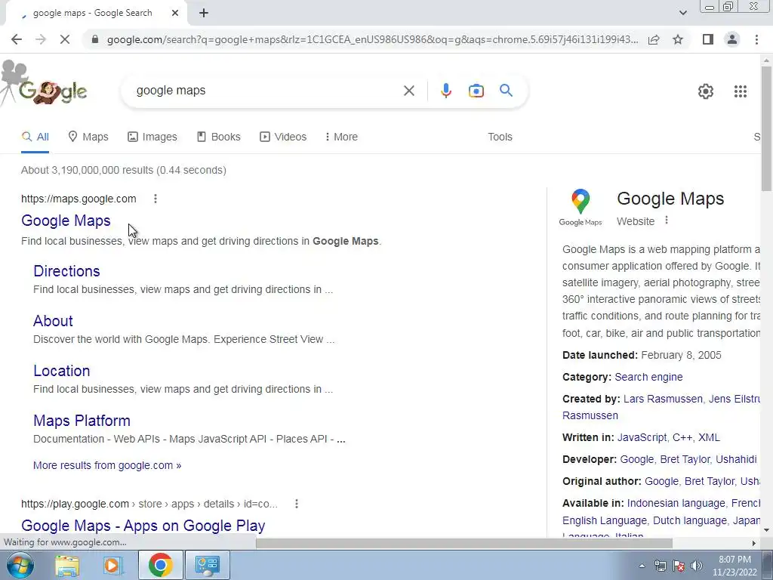Image resolution: width=773 pixels, height=580 pixels.
Task: Click the address bar URL
Action: pos(372,39)
